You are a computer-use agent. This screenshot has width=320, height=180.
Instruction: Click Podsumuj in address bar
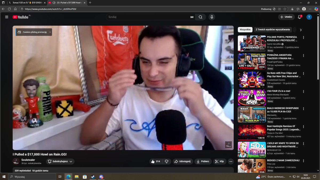pyautogui.click(x=266, y=9)
